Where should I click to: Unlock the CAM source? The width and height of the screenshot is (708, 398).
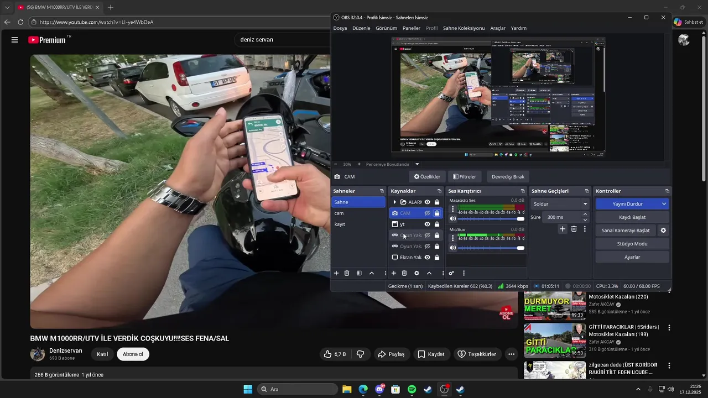point(437,213)
